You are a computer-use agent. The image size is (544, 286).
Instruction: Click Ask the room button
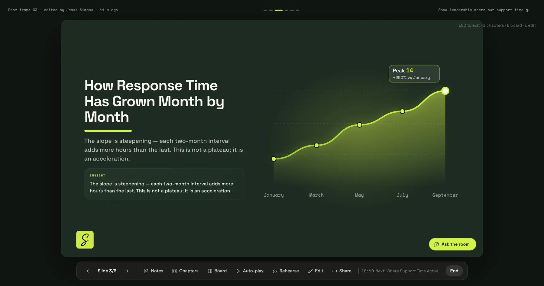coord(452,244)
